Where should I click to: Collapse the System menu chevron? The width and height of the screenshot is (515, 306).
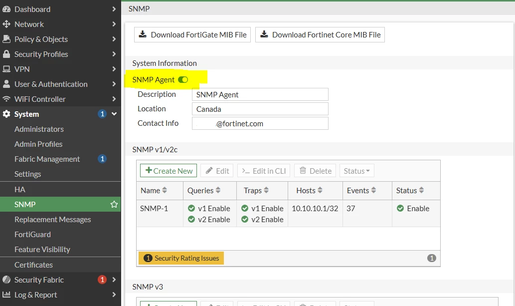[x=114, y=114]
